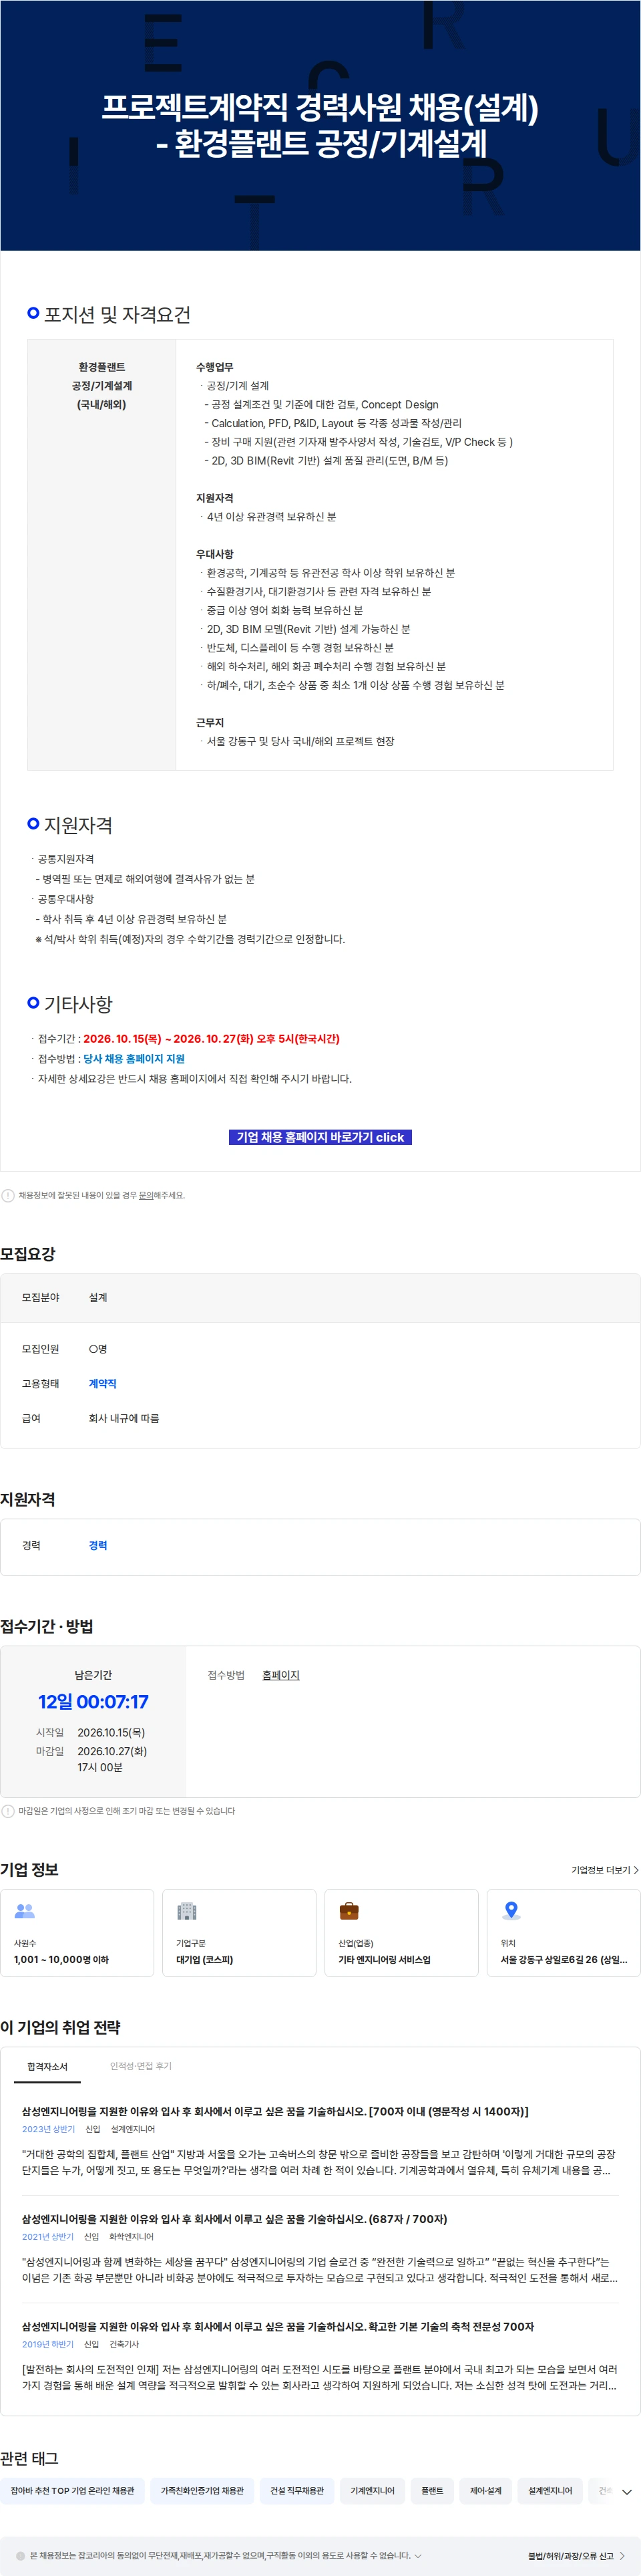
Task: Click the info icon beside 마감일은 기업의 사정으로
Action: [8, 1811]
